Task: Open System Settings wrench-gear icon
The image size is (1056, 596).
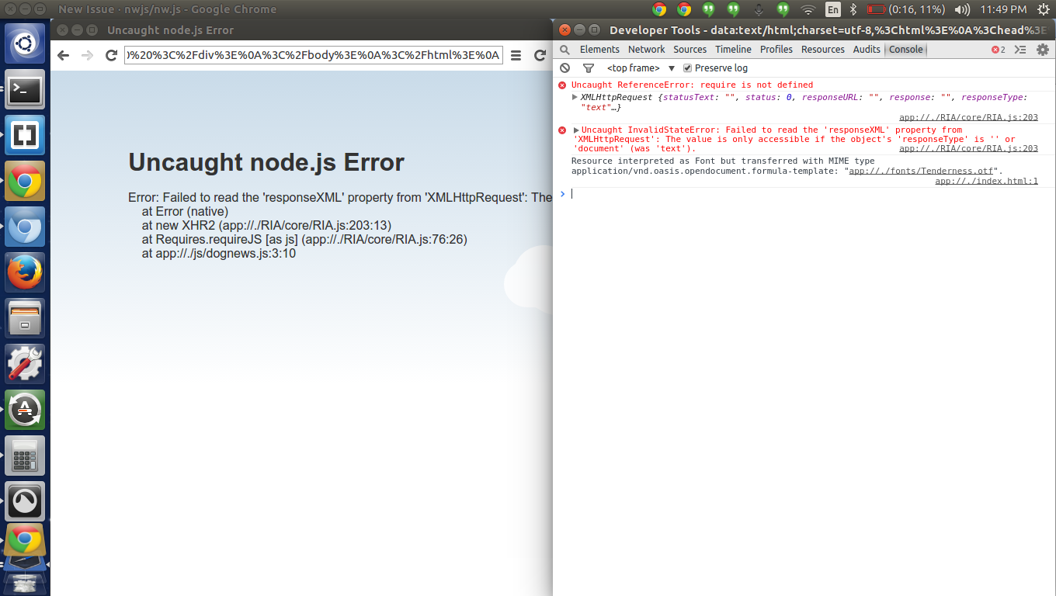Action: point(25,364)
